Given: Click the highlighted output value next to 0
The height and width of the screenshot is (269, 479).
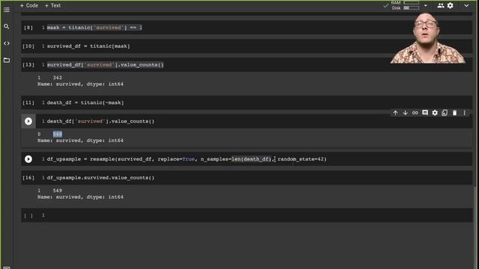Looking at the screenshot, I should (x=58, y=134).
